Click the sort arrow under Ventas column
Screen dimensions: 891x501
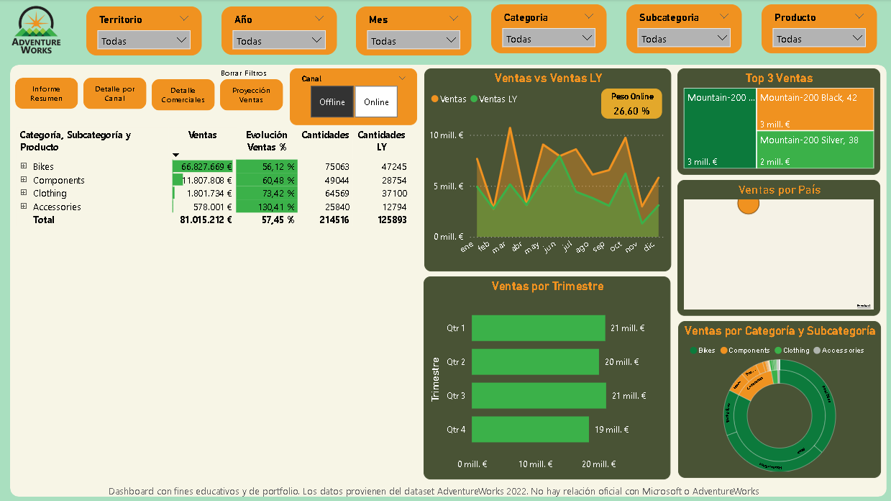coord(175,155)
